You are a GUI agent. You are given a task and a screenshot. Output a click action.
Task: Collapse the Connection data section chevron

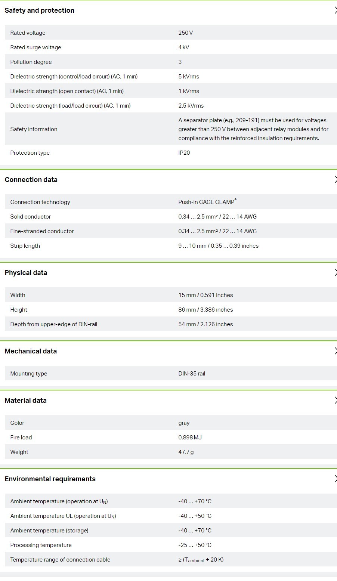pos(335,180)
